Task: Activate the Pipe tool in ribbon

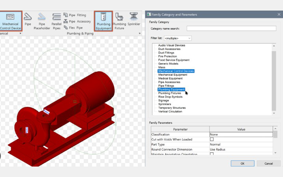Action: (x=28, y=20)
